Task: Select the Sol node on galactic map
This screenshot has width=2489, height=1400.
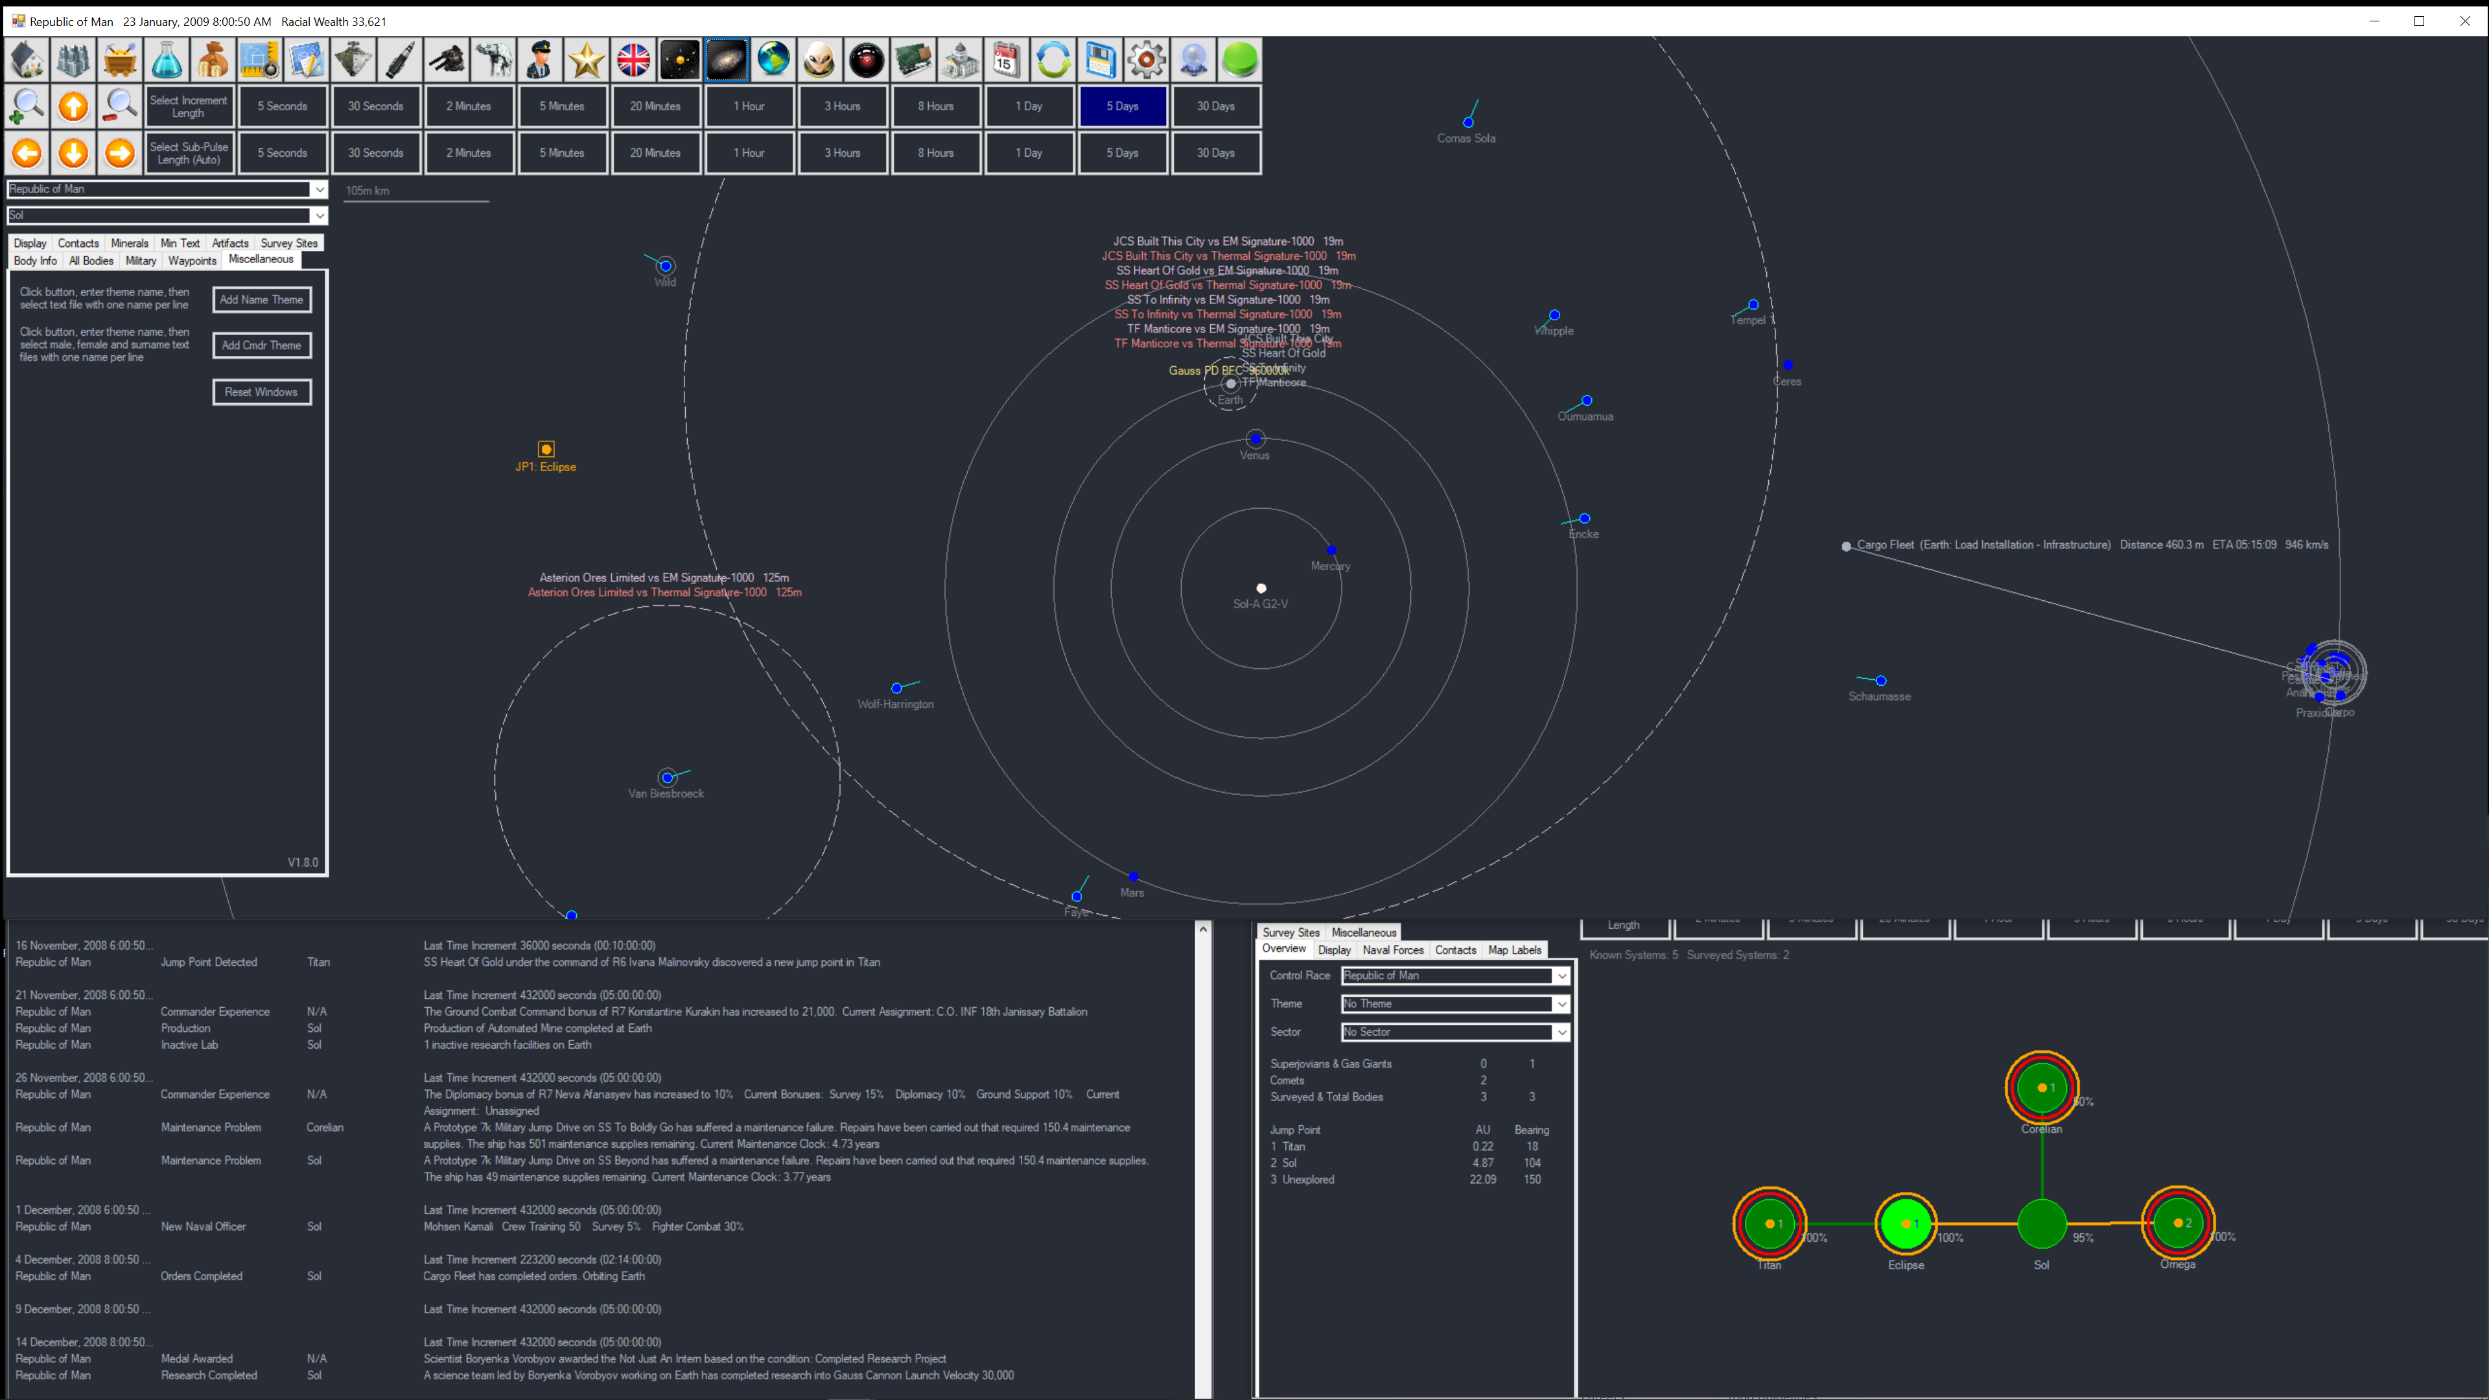Action: point(2042,1223)
